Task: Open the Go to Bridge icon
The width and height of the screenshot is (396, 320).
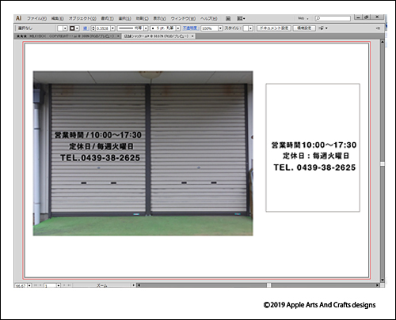Action: (228, 18)
